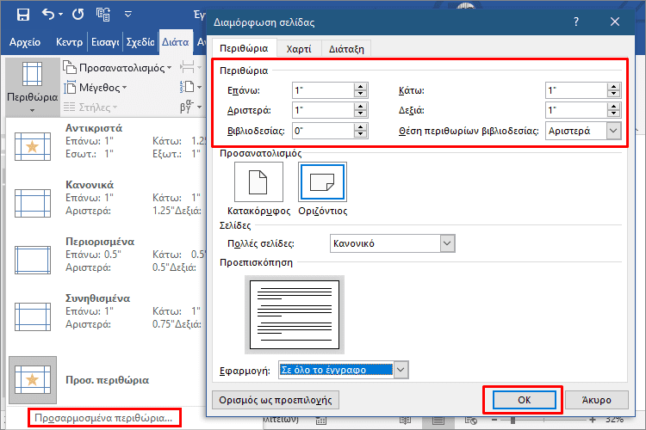Increase Κάτω margin with up arrow
646x430 pixels.
tap(614, 86)
